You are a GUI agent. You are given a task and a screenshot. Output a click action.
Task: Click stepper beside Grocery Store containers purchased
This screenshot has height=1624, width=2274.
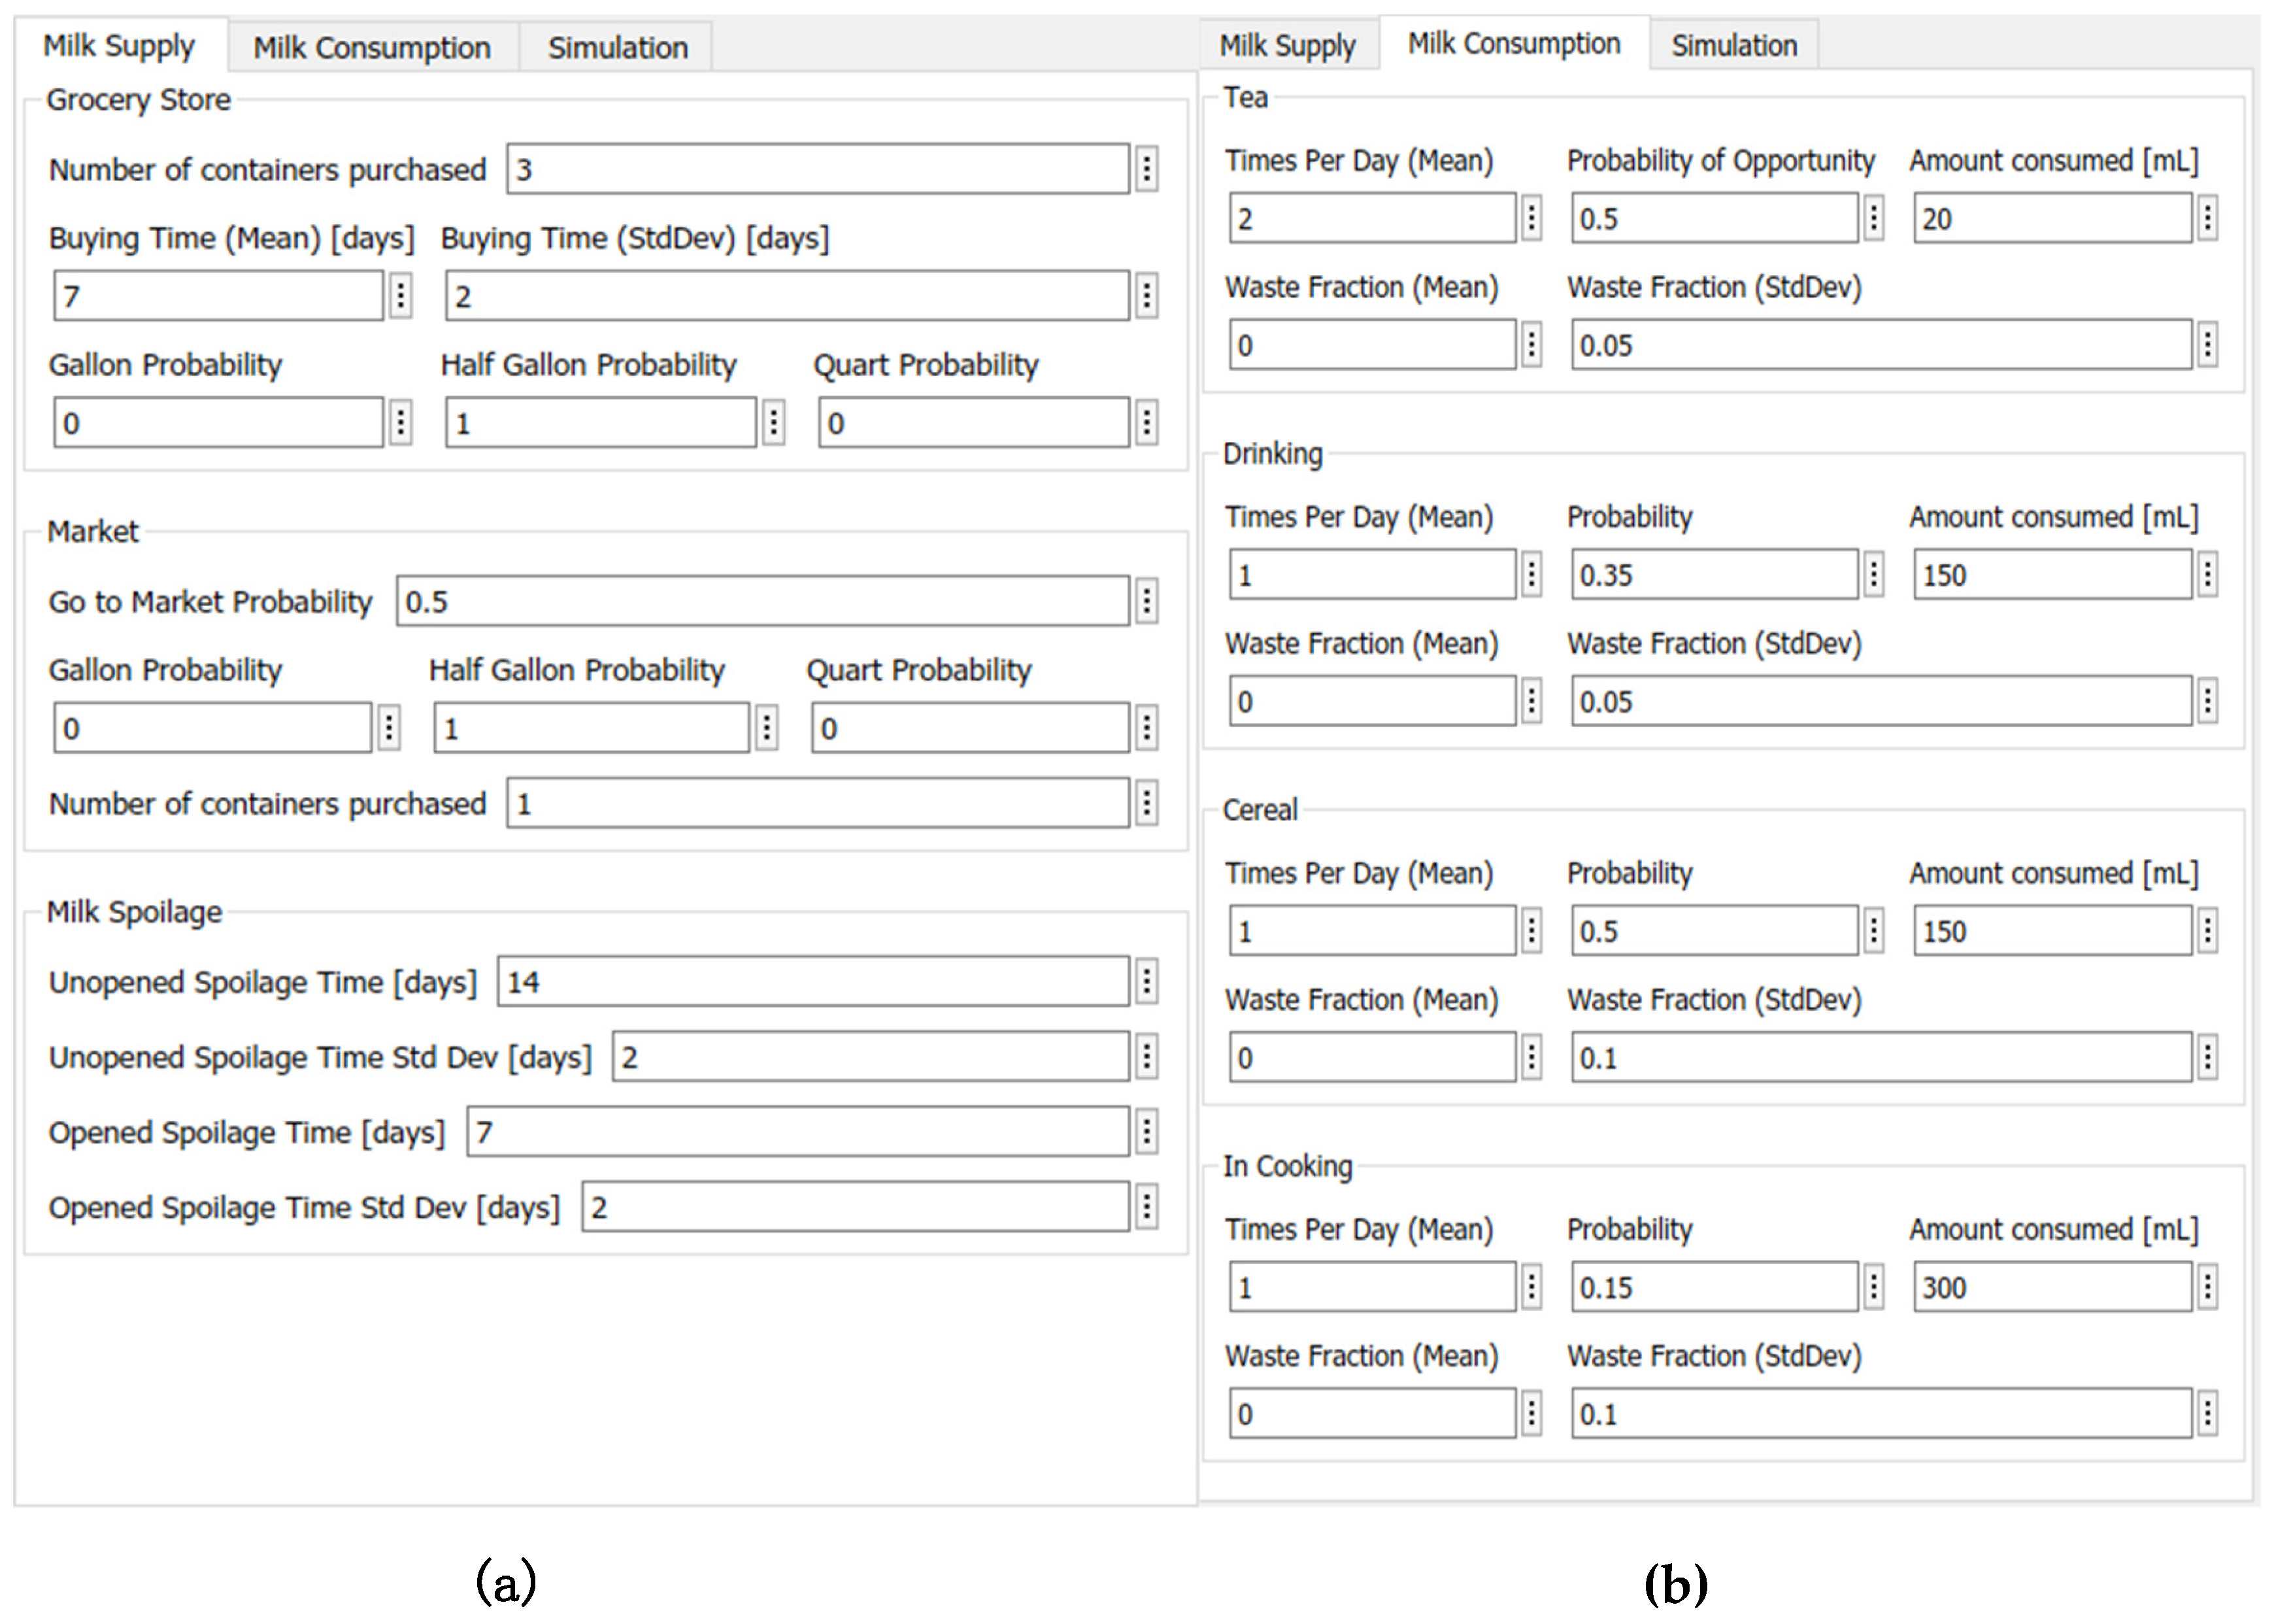click(x=1146, y=168)
